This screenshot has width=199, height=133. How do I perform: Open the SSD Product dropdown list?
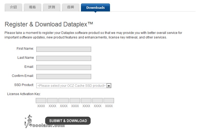point(74,86)
